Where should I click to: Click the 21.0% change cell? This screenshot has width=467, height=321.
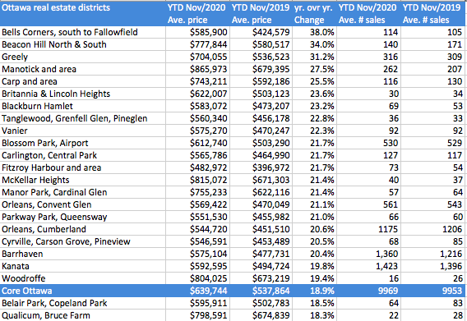[x=314, y=217]
